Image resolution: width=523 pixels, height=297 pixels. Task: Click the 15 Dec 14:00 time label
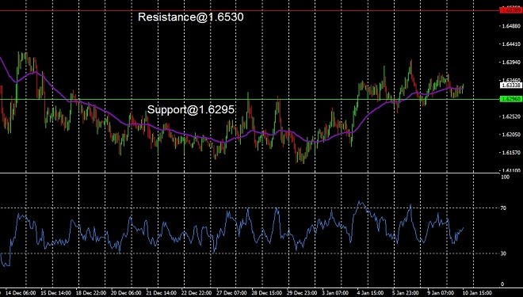[56, 293]
